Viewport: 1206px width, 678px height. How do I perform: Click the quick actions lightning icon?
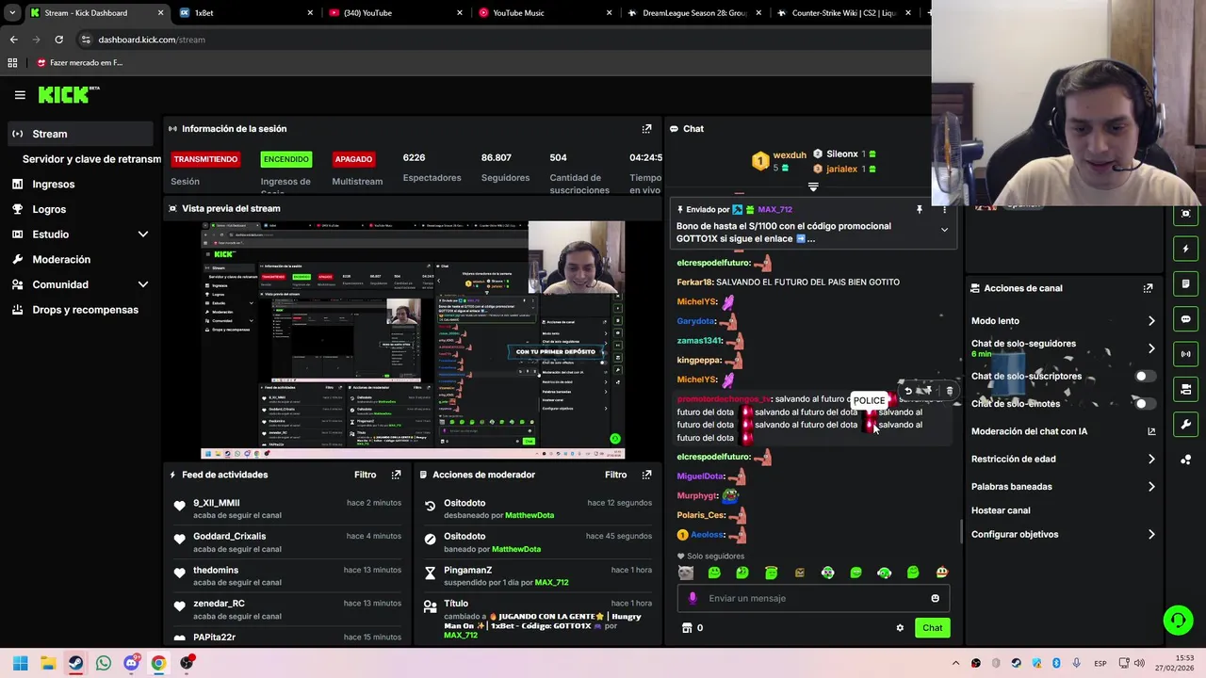pyautogui.click(x=1185, y=249)
